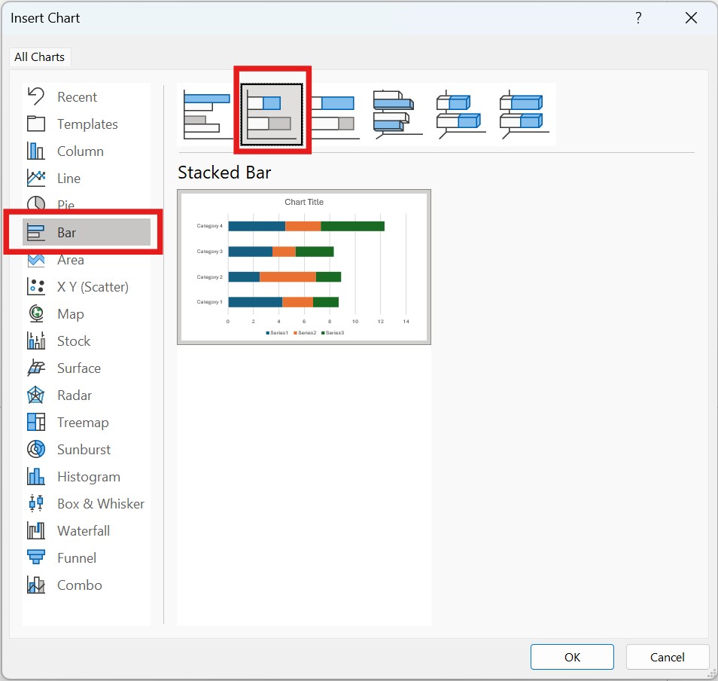
Task: Click the Surface chart icon
Action: (35, 368)
